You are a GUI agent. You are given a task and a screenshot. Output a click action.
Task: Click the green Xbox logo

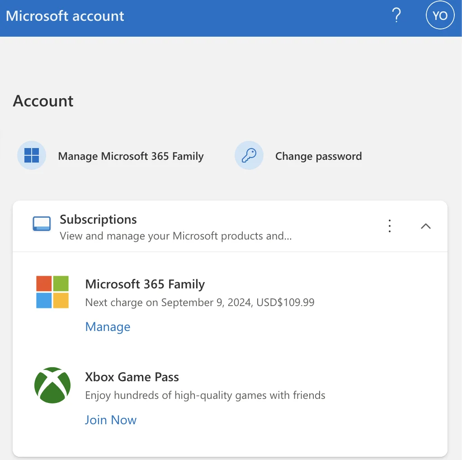tap(52, 385)
